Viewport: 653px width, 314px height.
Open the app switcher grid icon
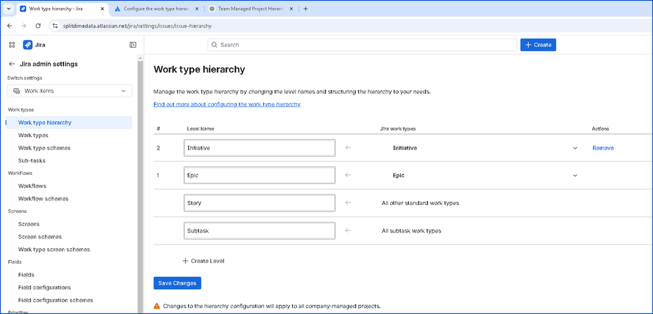(12, 45)
